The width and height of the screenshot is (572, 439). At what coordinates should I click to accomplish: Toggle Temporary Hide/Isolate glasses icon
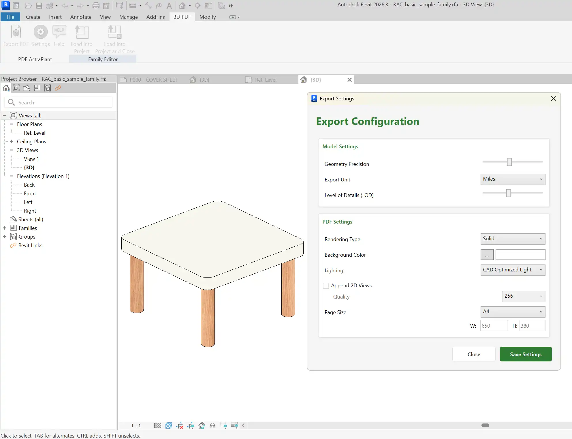212,425
